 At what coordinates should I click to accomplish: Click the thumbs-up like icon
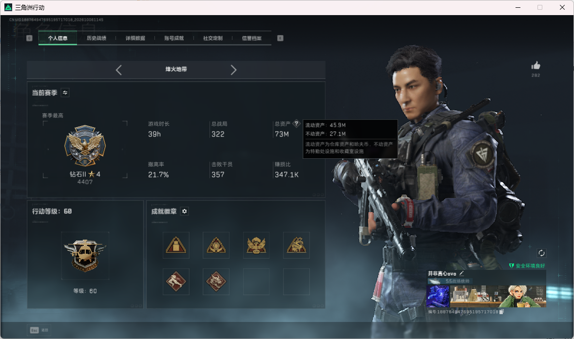[x=536, y=66]
